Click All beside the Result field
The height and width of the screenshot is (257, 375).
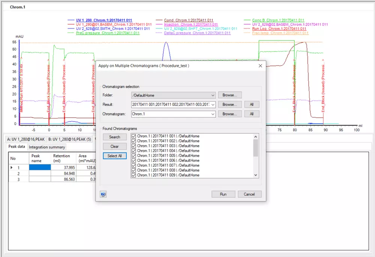(252, 104)
